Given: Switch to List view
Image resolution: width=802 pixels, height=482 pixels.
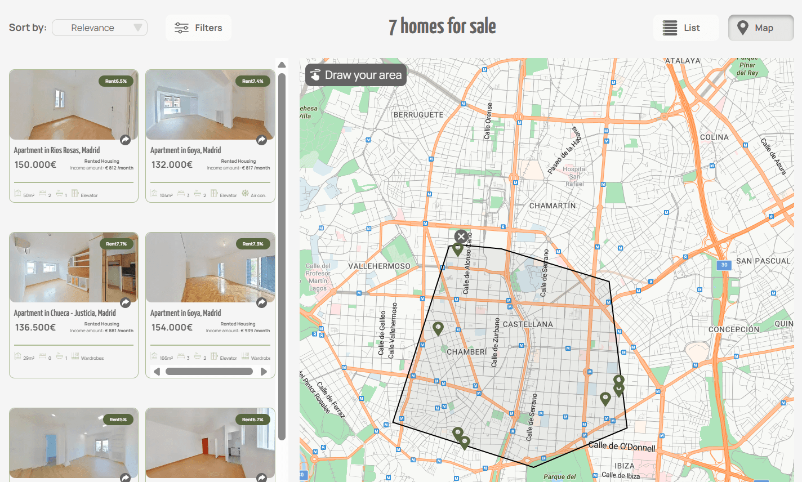Looking at the screenshot, I should [x=686, y=28].
